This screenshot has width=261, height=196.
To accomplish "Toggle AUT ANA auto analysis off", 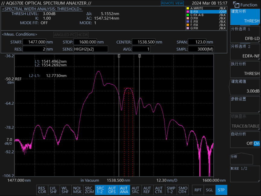I will (x=124, y=190).
